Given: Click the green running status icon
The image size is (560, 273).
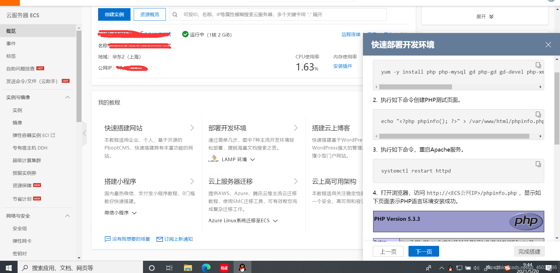Looking at the screenshot, I should pos(185,34).
